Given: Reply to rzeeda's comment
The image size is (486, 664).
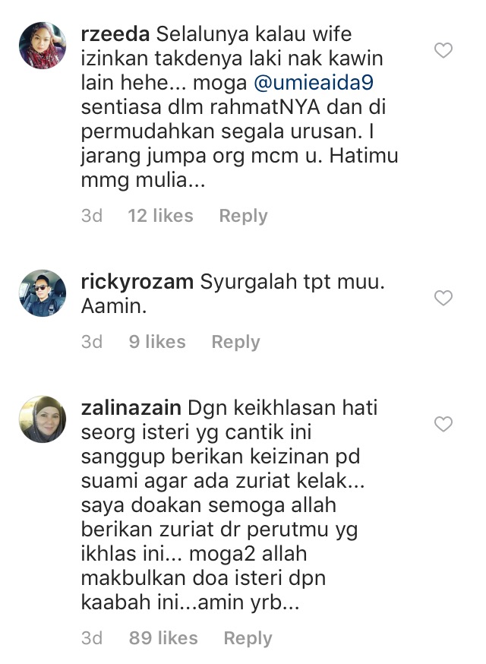Looking at the screenshot, I should [x=243, y=216].
